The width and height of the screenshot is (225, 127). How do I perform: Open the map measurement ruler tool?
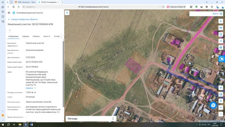coord(221,28)
